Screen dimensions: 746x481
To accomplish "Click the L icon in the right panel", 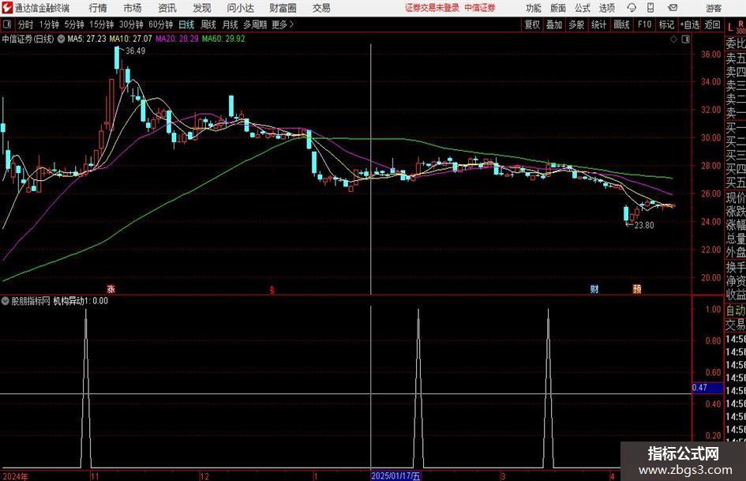I will 730,27.
